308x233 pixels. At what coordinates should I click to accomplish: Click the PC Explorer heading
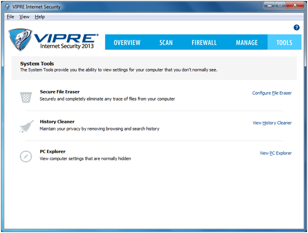tap(52, 151)
